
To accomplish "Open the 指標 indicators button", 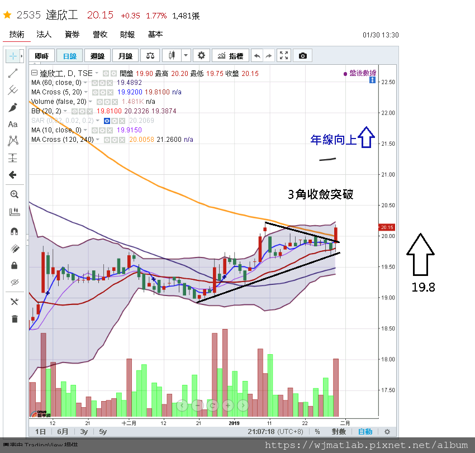I will pos(230,56).
